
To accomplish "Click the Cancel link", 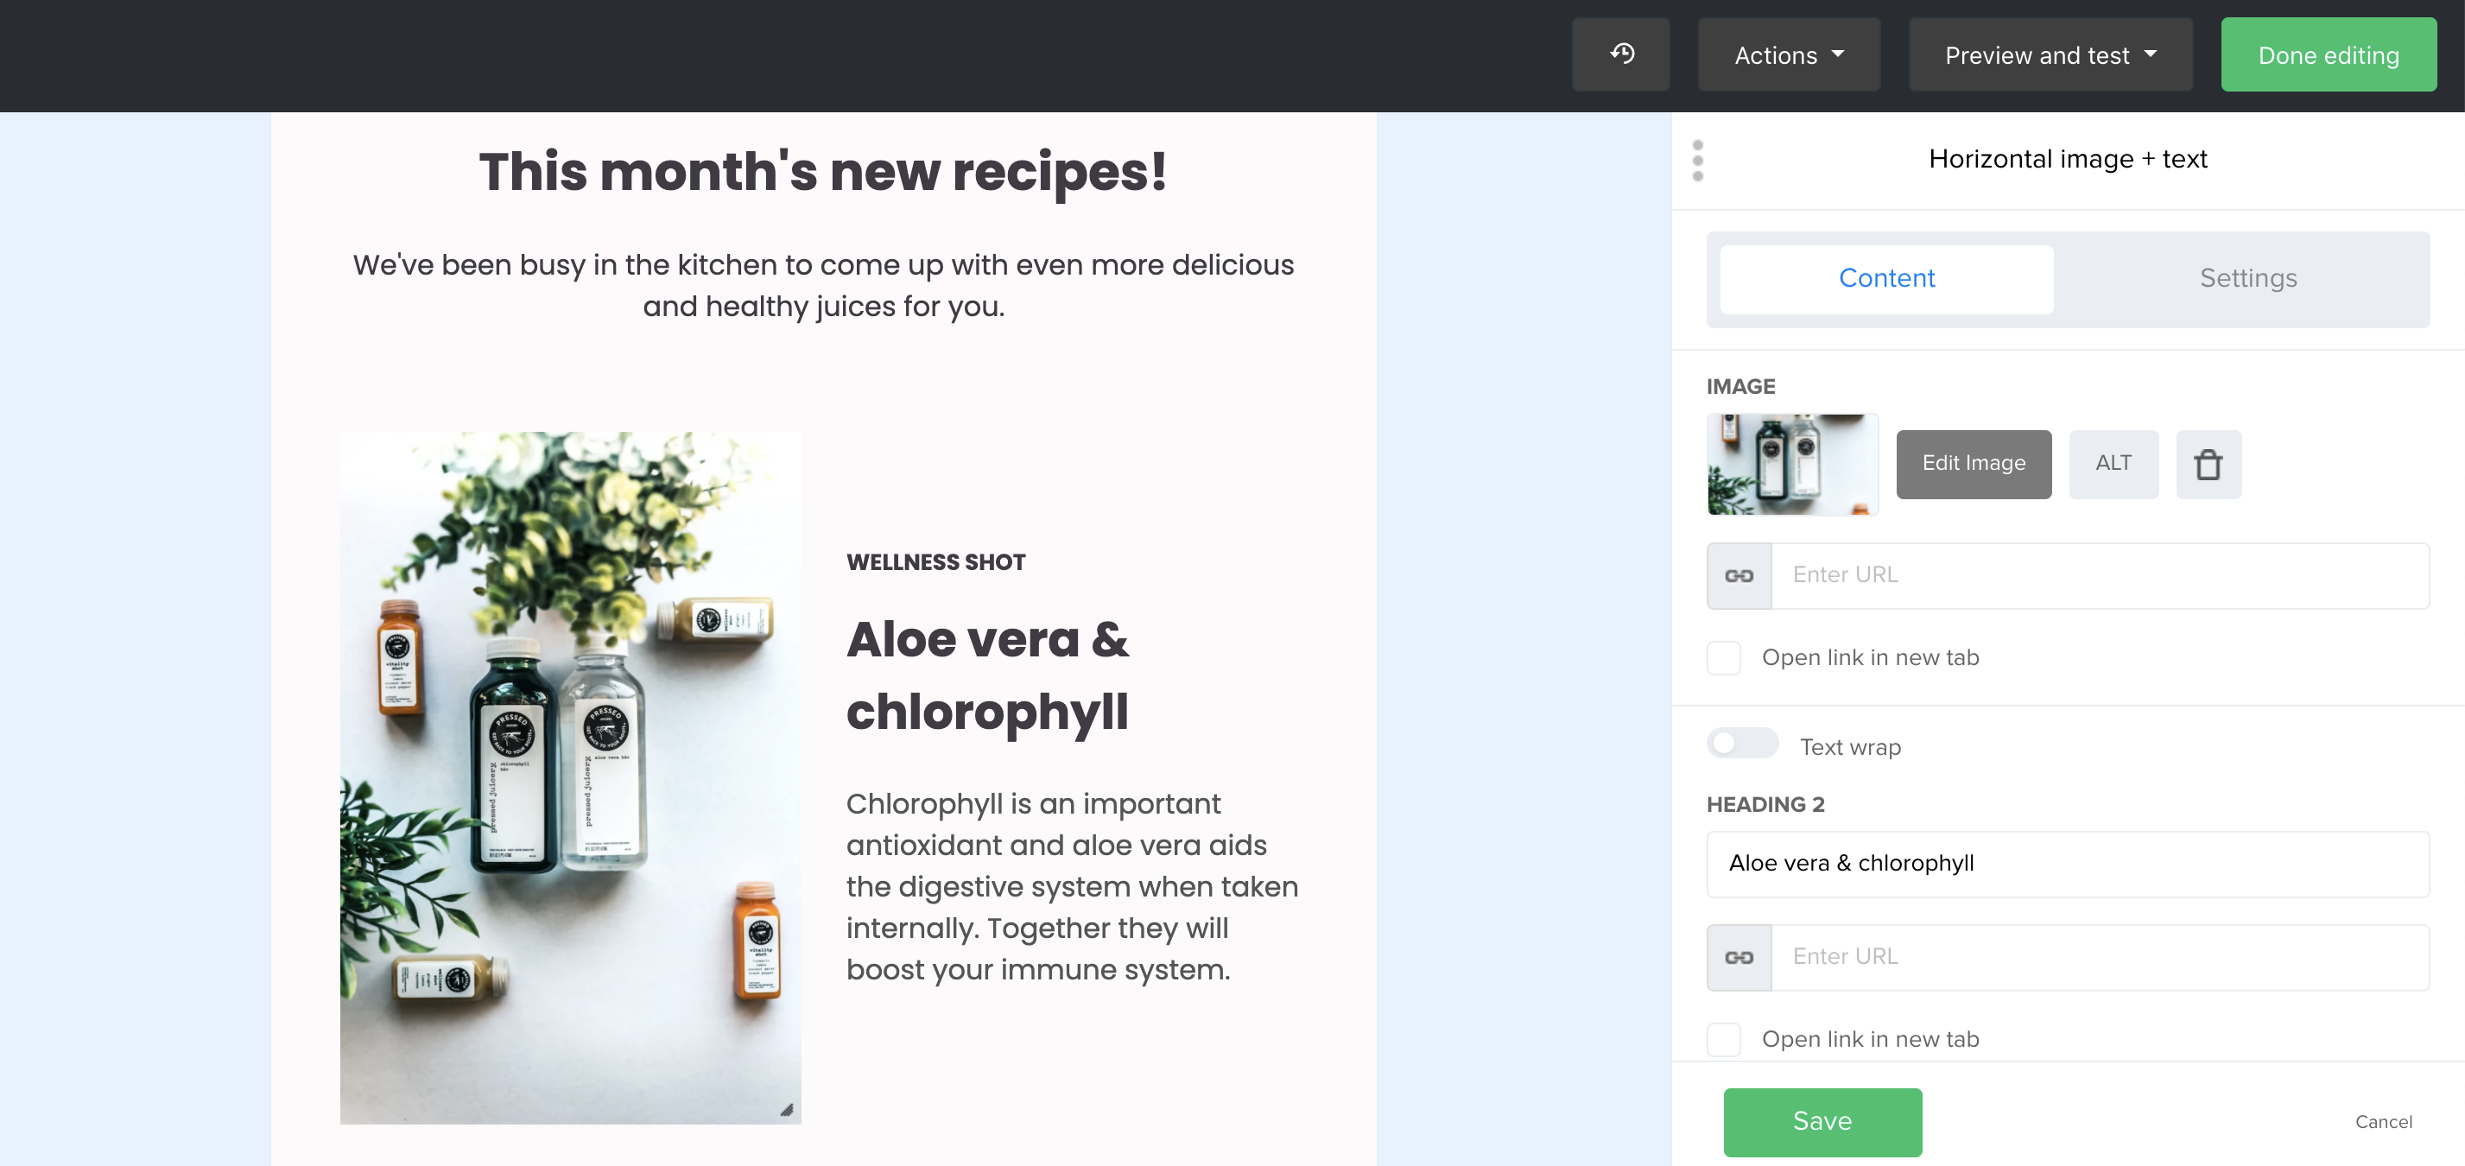I will (2383, 1122).
